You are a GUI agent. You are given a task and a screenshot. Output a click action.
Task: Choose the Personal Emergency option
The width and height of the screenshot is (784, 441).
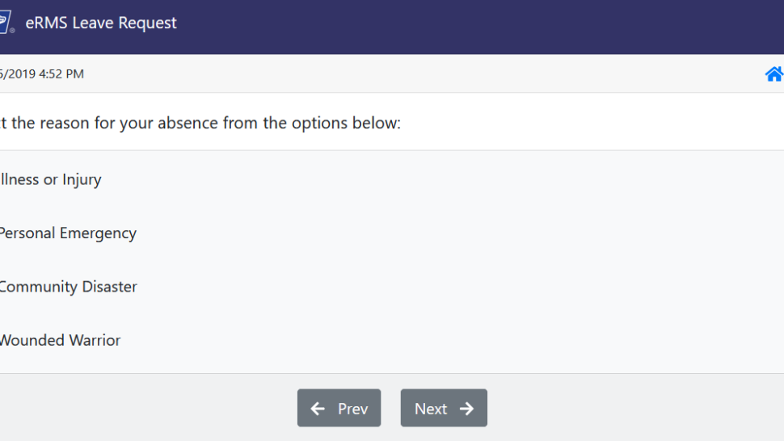coord(68,233)
